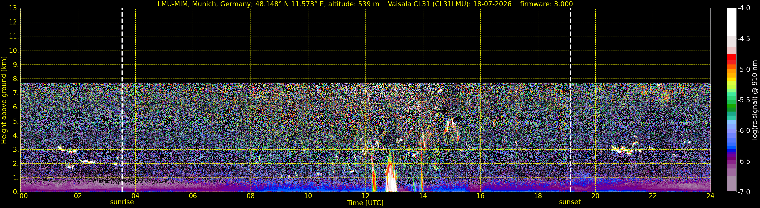Click the '10' tick on the time axis

(x=308, y=196)
